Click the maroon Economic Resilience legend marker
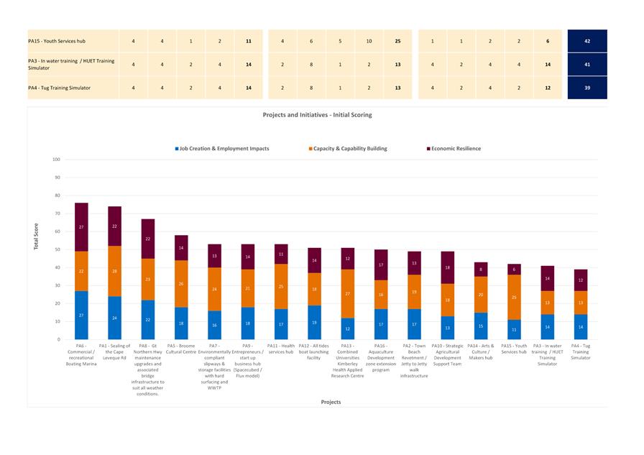Viewport: 644px width, 455px height. pyautogui.click(x=428, y=149)
